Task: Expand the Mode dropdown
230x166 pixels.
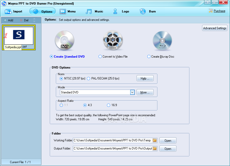Action: click(132, 92)
